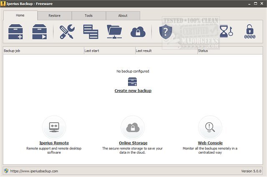Click the Create new backup link
Viewport: 267px width, 177px height.
tap(133, 91)
